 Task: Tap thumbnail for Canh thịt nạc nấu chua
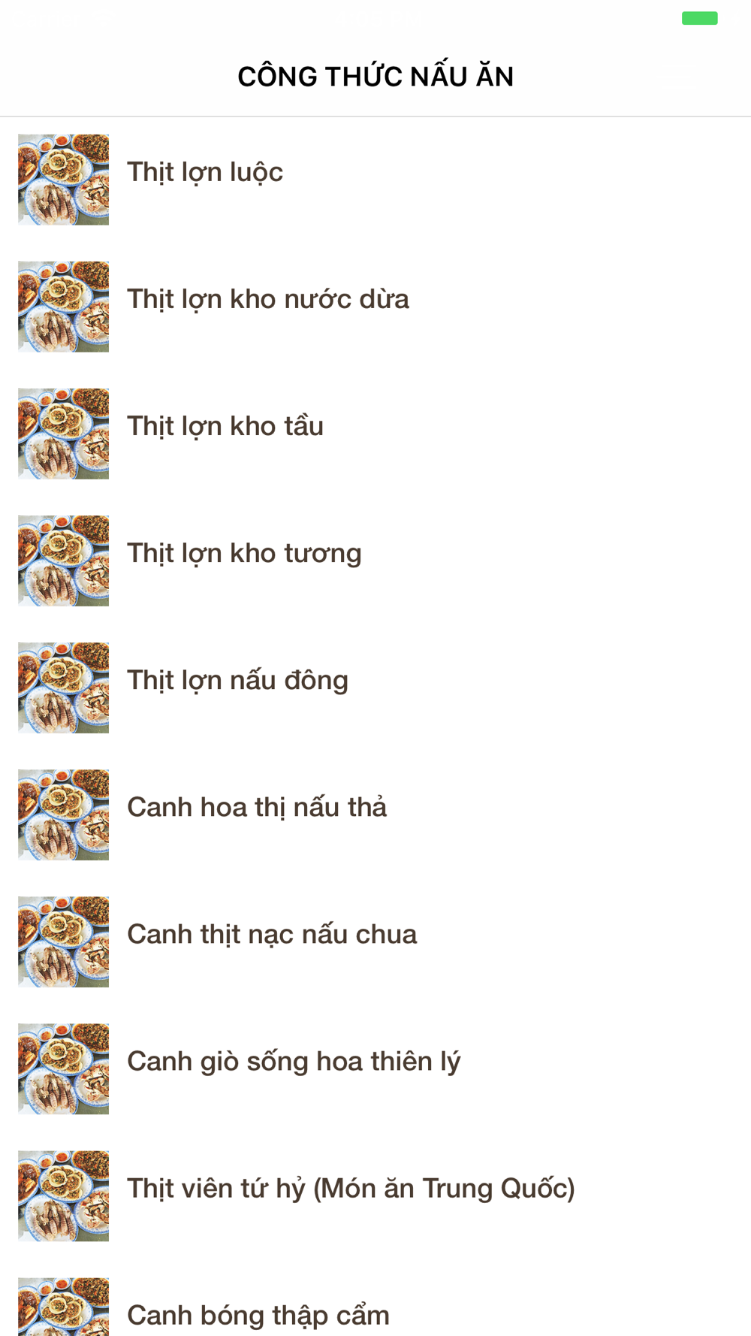[x=63, y=942]
